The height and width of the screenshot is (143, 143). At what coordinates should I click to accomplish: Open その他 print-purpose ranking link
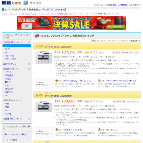(8, 114)
